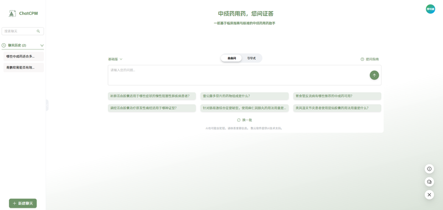This screenshot has height=210, width=443.
Task: Switch to 引导式 mode
Action: tap(251, 58)
